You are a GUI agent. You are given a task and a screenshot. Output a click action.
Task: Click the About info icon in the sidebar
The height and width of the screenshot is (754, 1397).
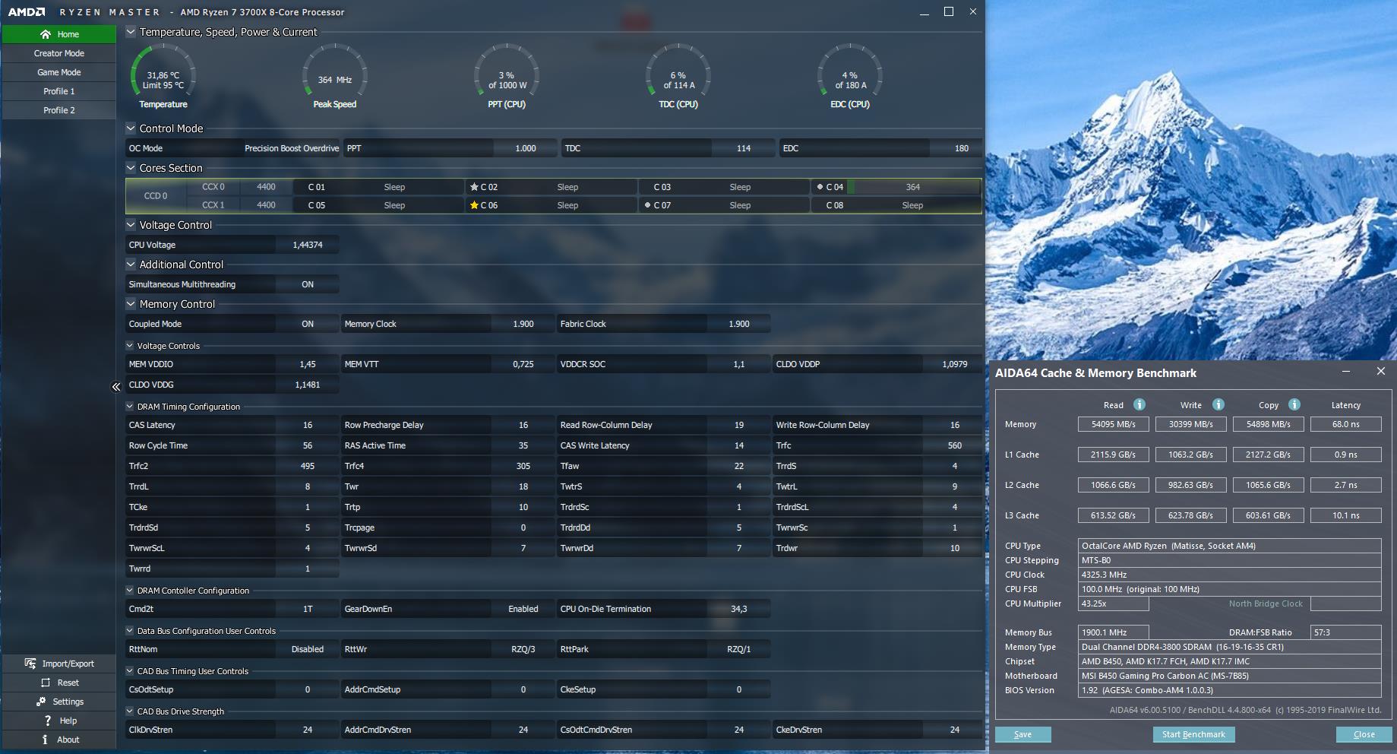tap(45, 740)
